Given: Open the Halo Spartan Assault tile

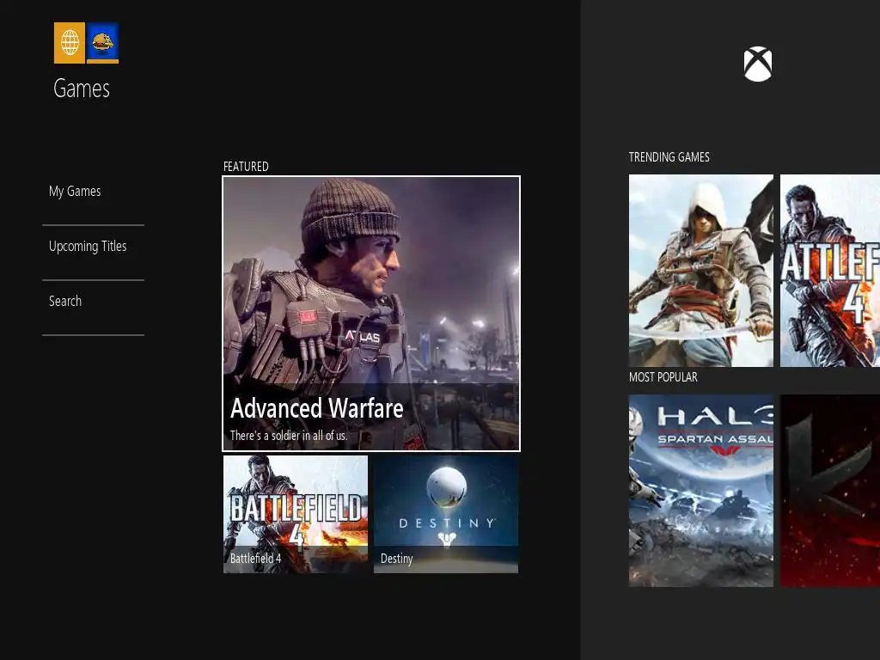Looking at the screenshot, I should coord(701,491).
